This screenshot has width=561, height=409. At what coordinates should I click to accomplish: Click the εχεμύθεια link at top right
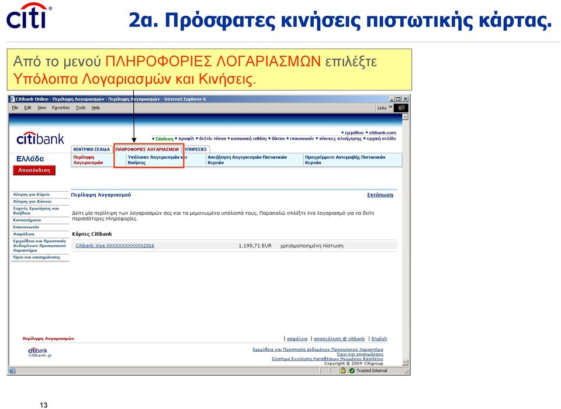(354, 133)
